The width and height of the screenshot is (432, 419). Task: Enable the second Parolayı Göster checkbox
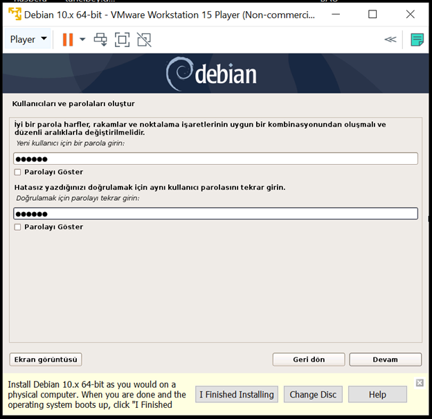click(x=17, y=227)
